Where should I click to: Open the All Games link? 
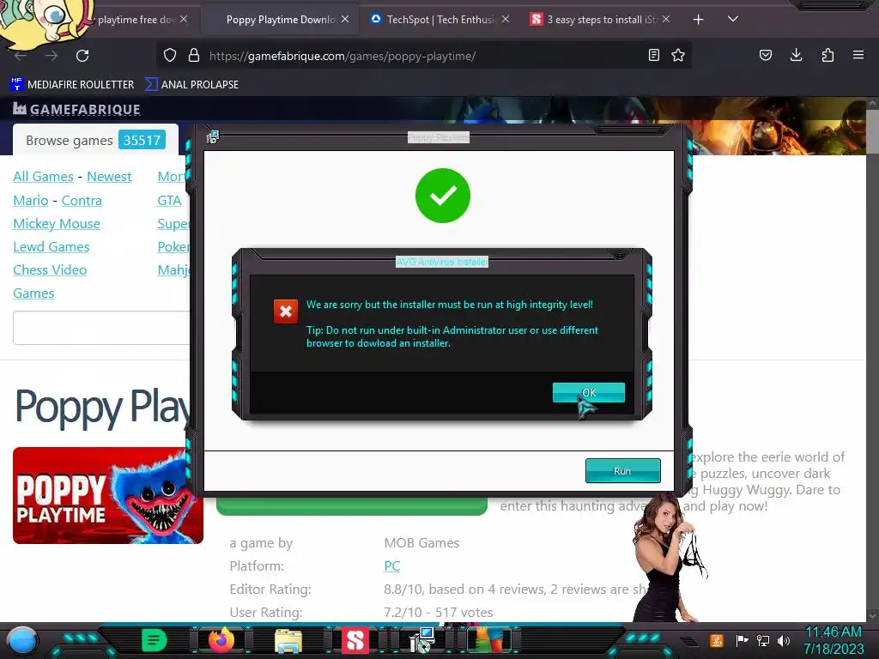43,177
